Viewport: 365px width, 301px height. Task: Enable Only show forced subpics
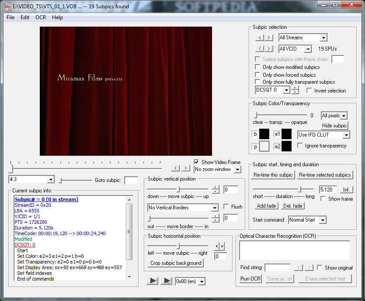tap(257, 75)
